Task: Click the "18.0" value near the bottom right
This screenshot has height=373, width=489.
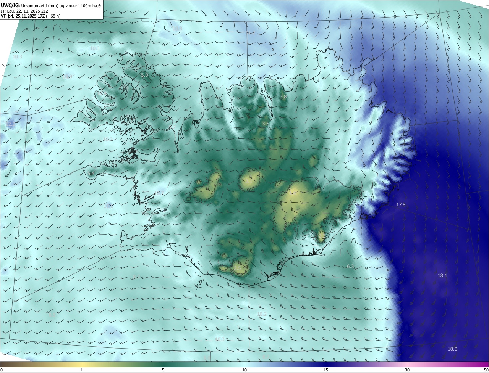Action: tap(452, 349)
